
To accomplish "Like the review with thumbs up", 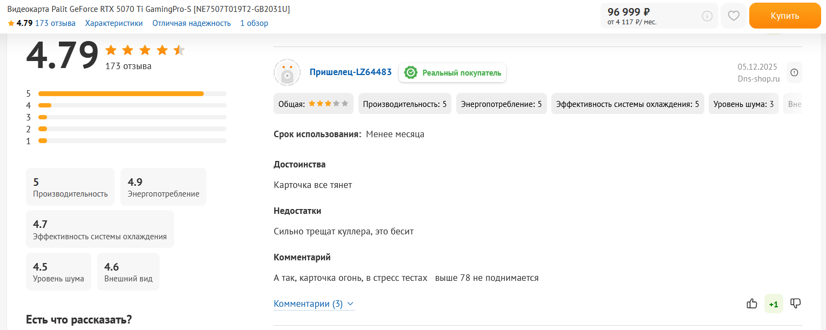I will click(x=751, y=304).
